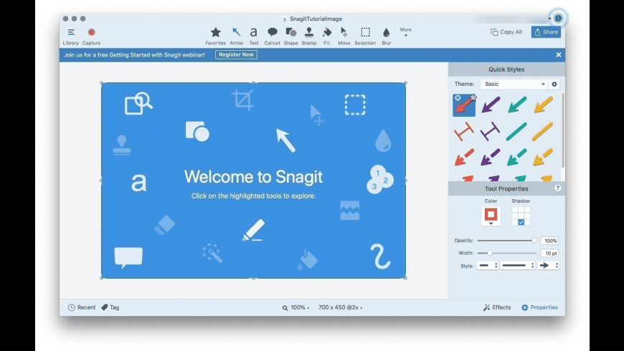Click the magnifier icon on tutorial image

point(138,103)
